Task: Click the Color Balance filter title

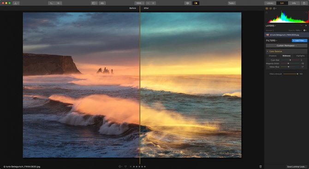Action: coord(275,52)
